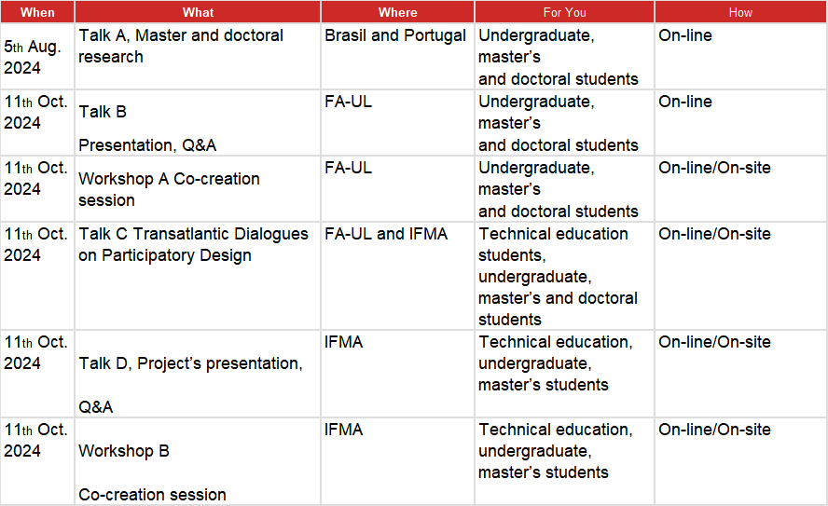Select 'Talk D, Project's presentation' cell

198,374
